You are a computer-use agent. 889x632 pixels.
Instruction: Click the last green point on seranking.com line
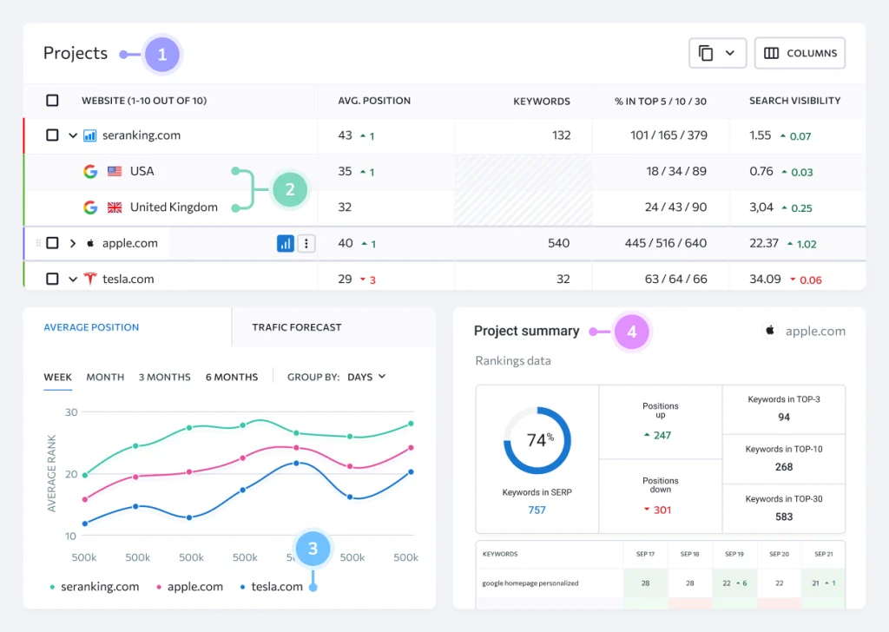point(411,424)
